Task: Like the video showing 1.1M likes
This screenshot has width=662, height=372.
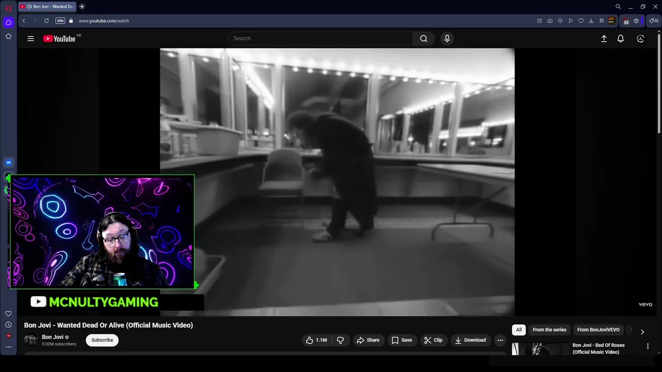Action: 316,340
